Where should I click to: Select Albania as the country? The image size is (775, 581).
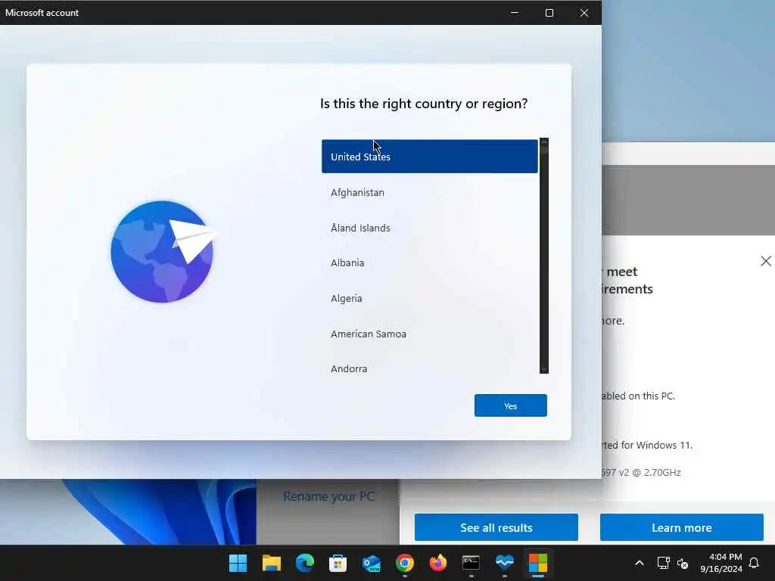[430, 263]
